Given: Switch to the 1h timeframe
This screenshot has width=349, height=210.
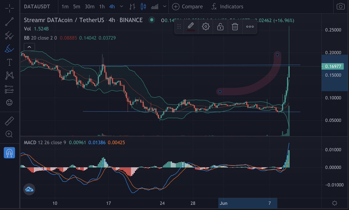Looking at the screenshot, I should tap(102, 6).
